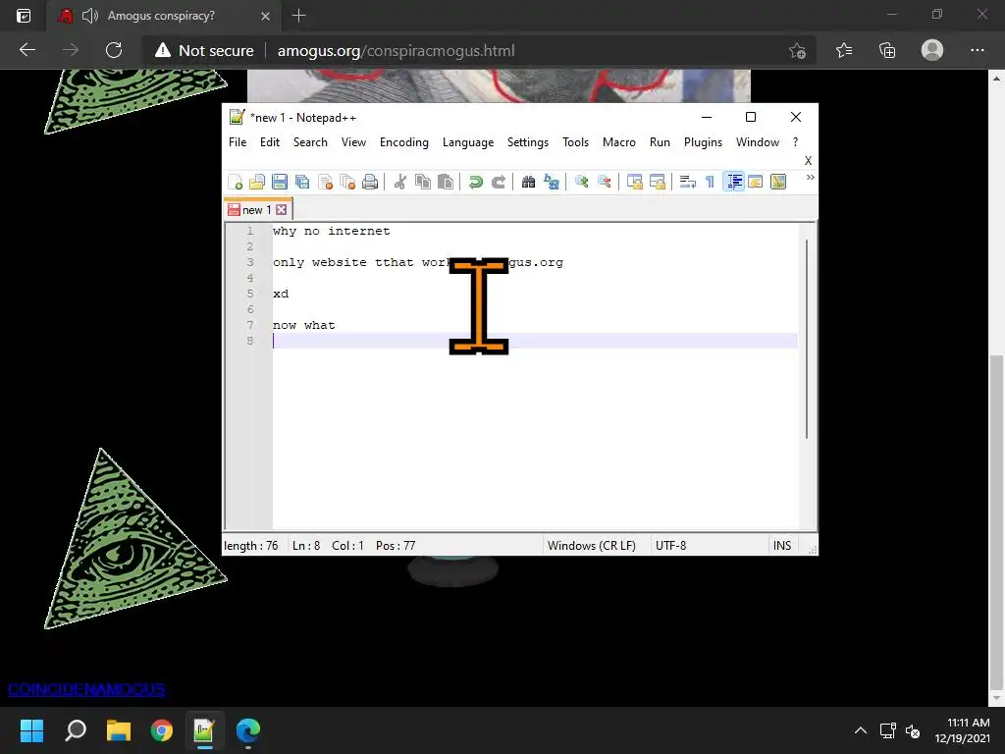This screenshot has height=754, width=1005.
Task: Open the Edge Favorites list icon
Action: click(x=844, y=50)
